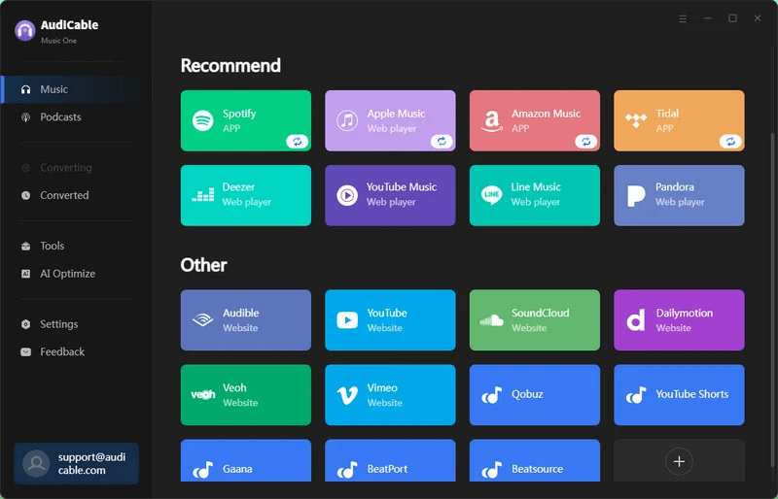Select the Spotify APP card
Viewport: 778px width, 499px height.
[246, 120]
